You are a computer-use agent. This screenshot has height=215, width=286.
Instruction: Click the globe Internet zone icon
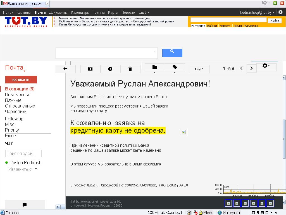coord(220,212)
